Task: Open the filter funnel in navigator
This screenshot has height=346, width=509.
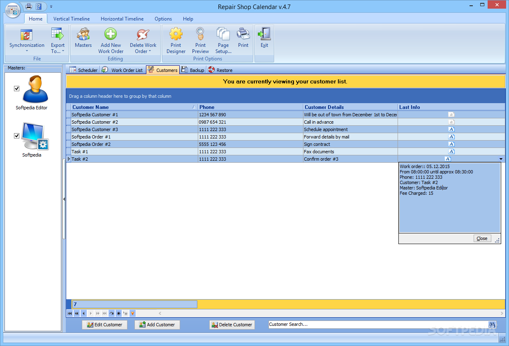Action: pyautogui.click(x=132, y=313)
